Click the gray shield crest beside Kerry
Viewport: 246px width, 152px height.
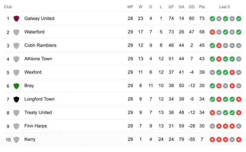[x=16, y=140]
